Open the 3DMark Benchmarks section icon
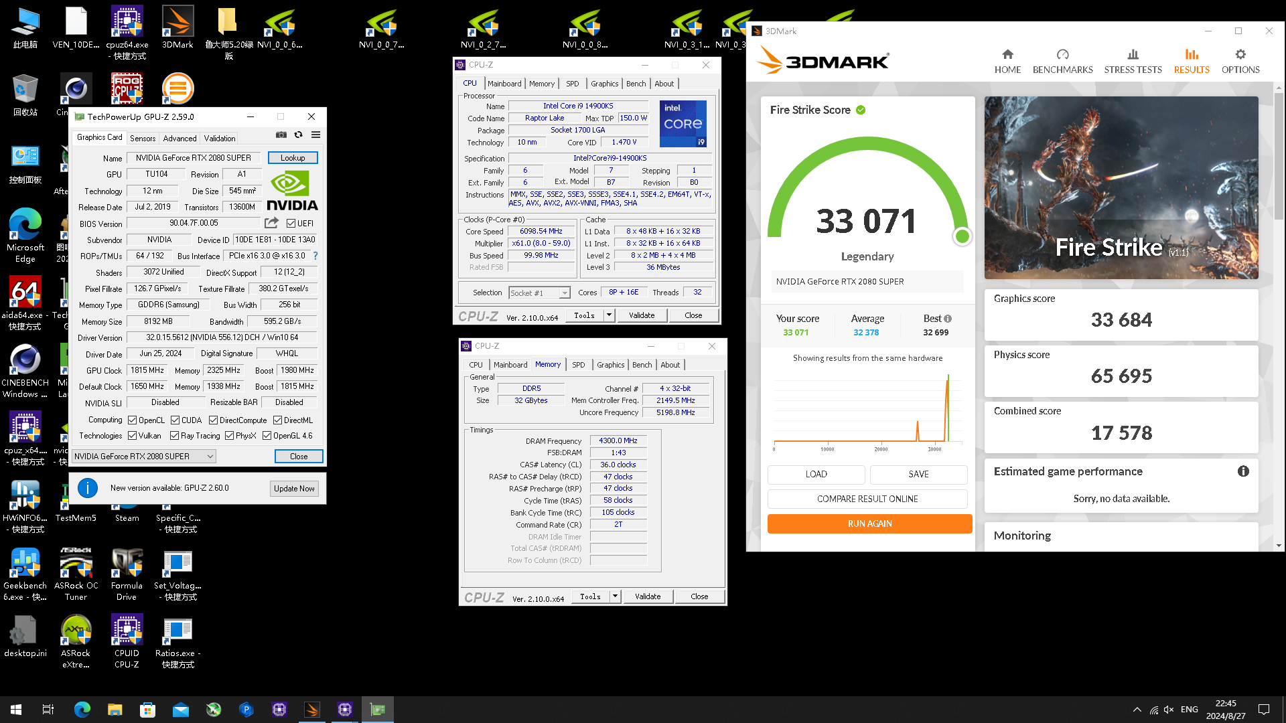 point(1062,54)
